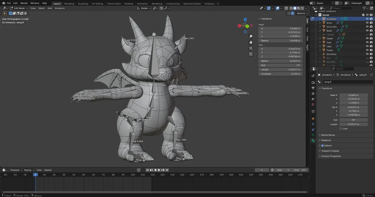The width and height of the screenshot is (375, 197).
Task: Click the pin icon in Properties header
Action: pos(371,75)
